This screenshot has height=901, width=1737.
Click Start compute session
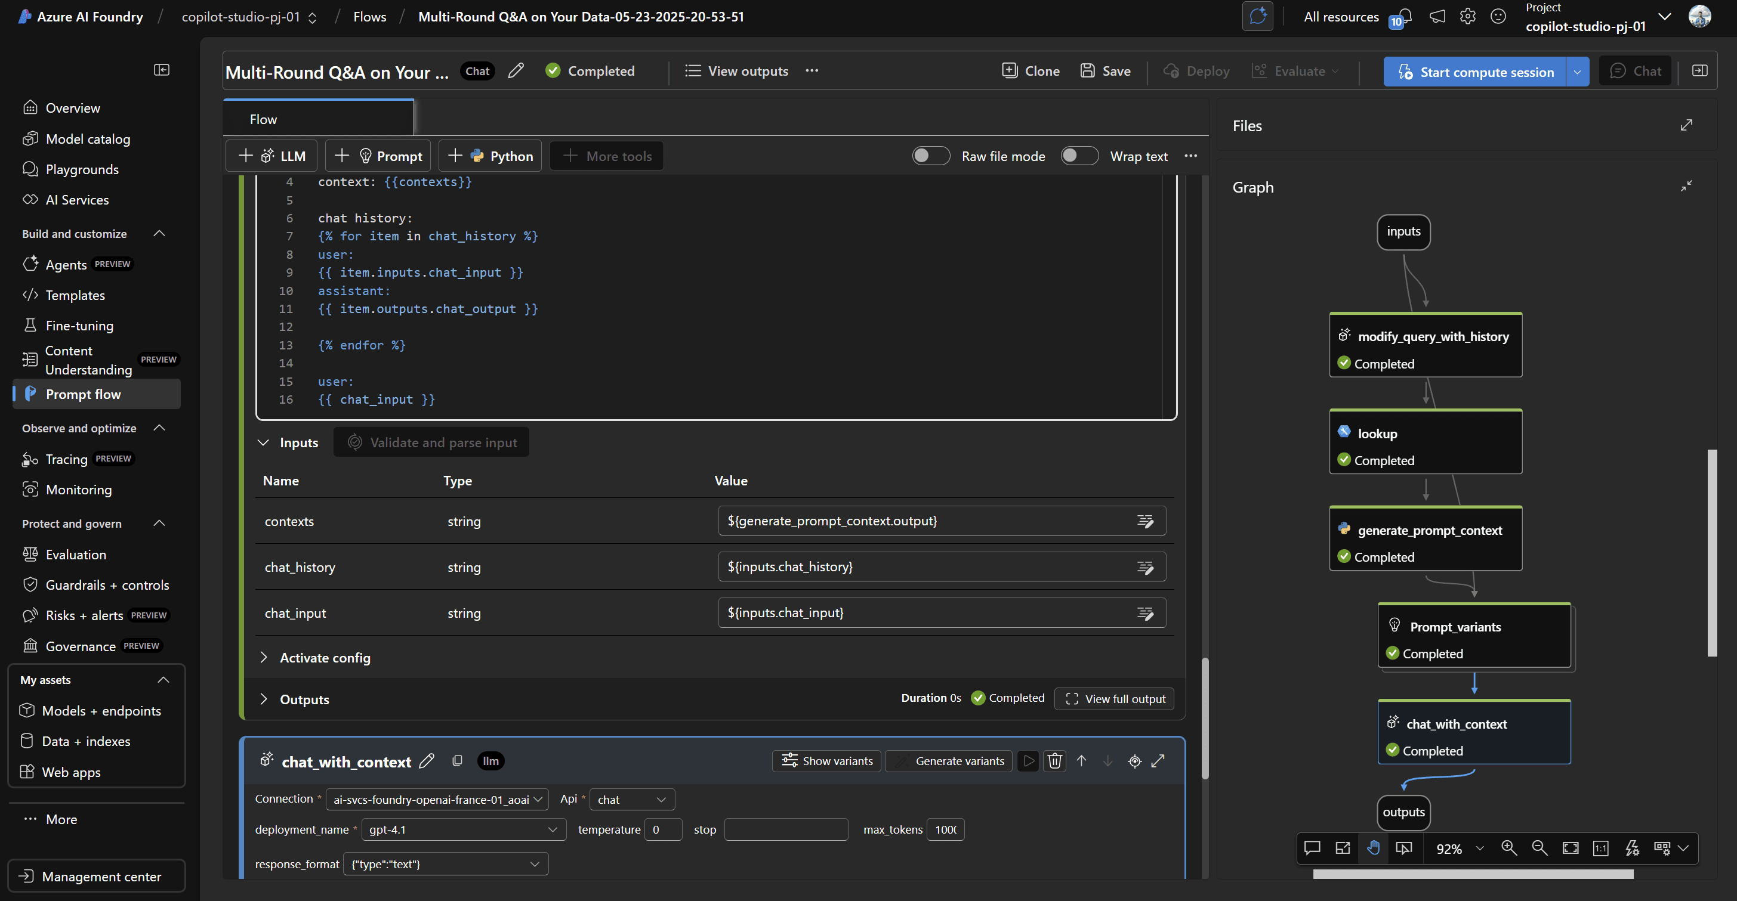[1474, 72]
